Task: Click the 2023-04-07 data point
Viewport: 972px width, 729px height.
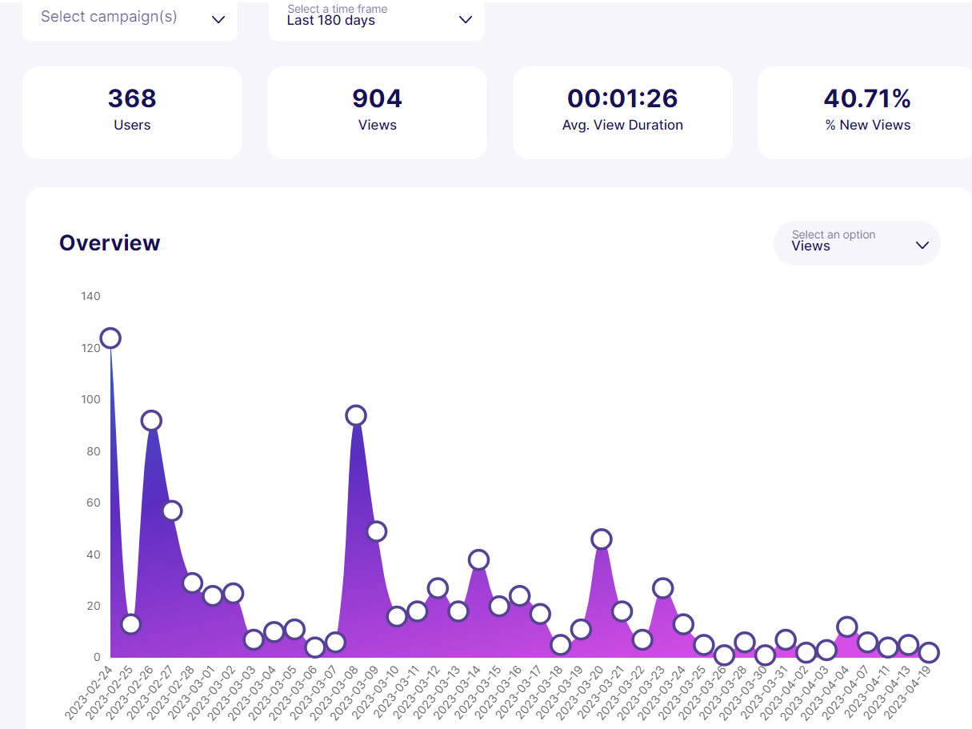Action: click(867, 642)
